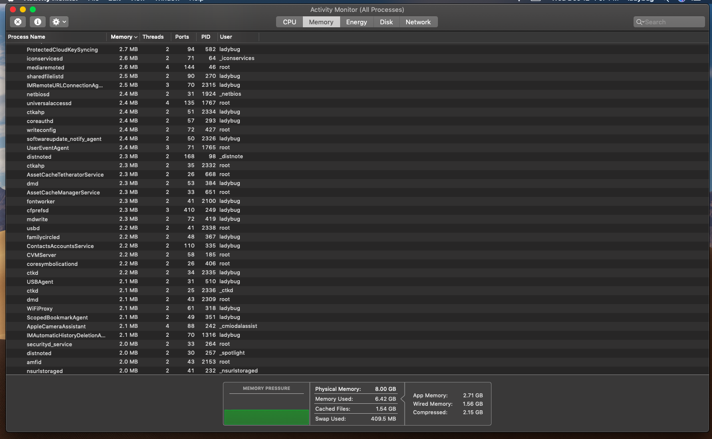The width and height of the screenshot is (712, 439).
Task: Focus the Search field
Action: (669, 22)
